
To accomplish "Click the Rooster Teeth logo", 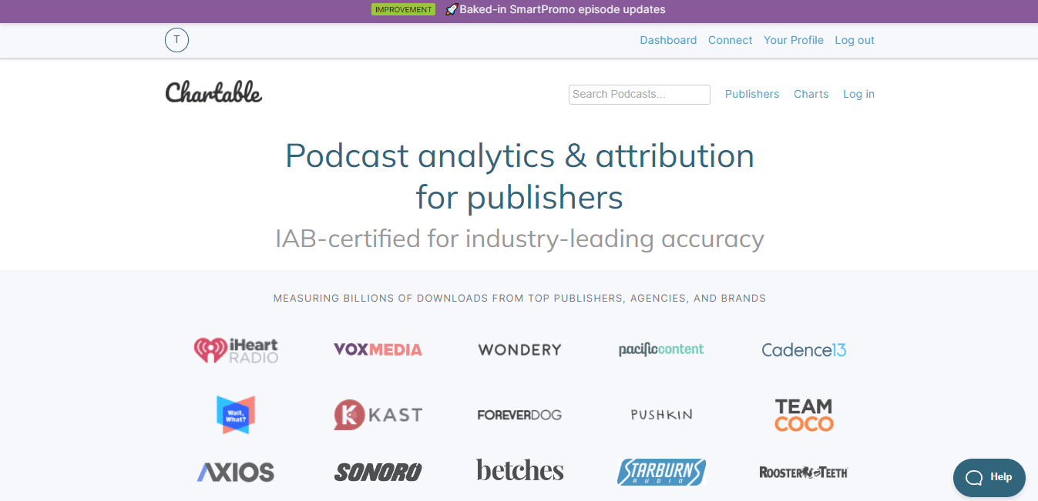I will tap(804, 472).
